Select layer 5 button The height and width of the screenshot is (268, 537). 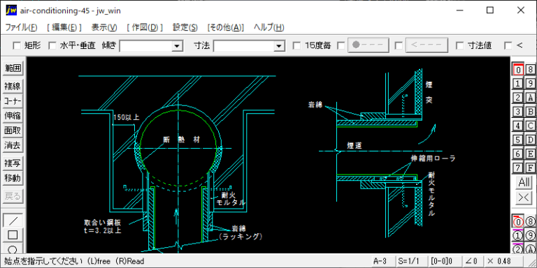(518, 140)
